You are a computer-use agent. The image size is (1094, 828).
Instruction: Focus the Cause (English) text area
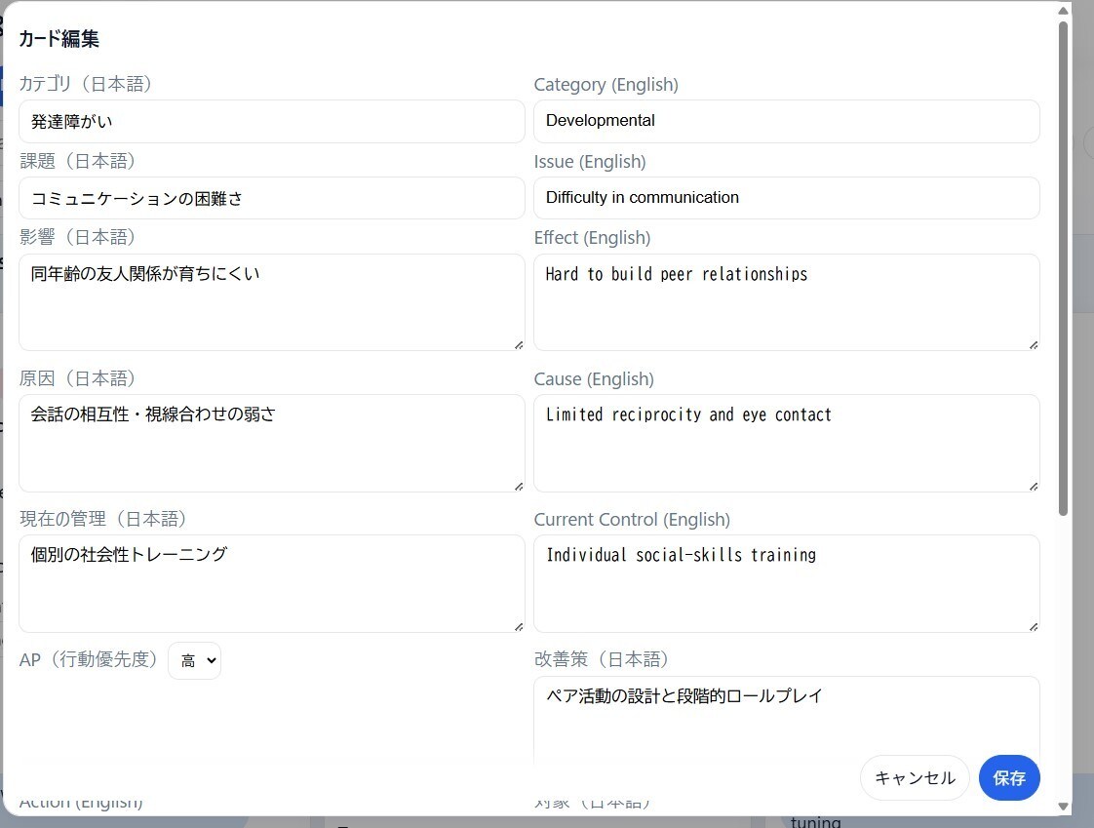pos(786,444)
